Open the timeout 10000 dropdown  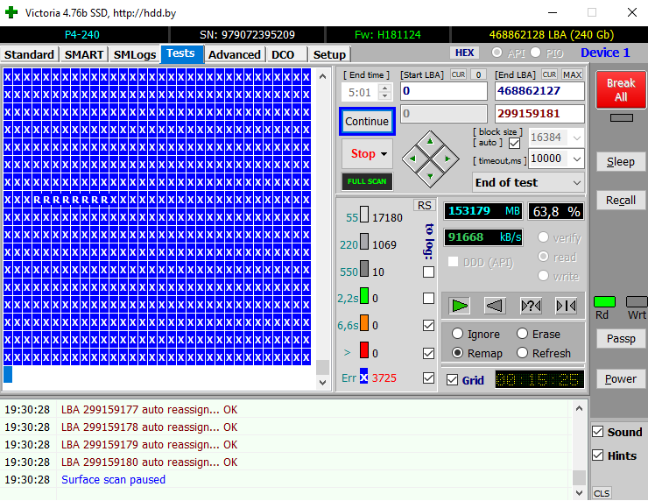[x=577, y=159]
